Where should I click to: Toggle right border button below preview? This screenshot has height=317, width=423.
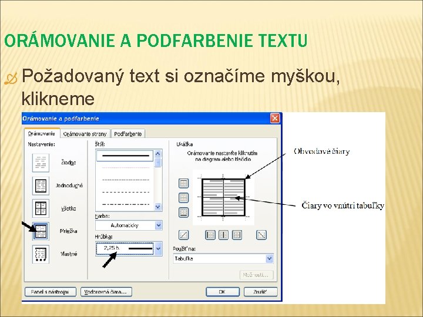point(237,235)
